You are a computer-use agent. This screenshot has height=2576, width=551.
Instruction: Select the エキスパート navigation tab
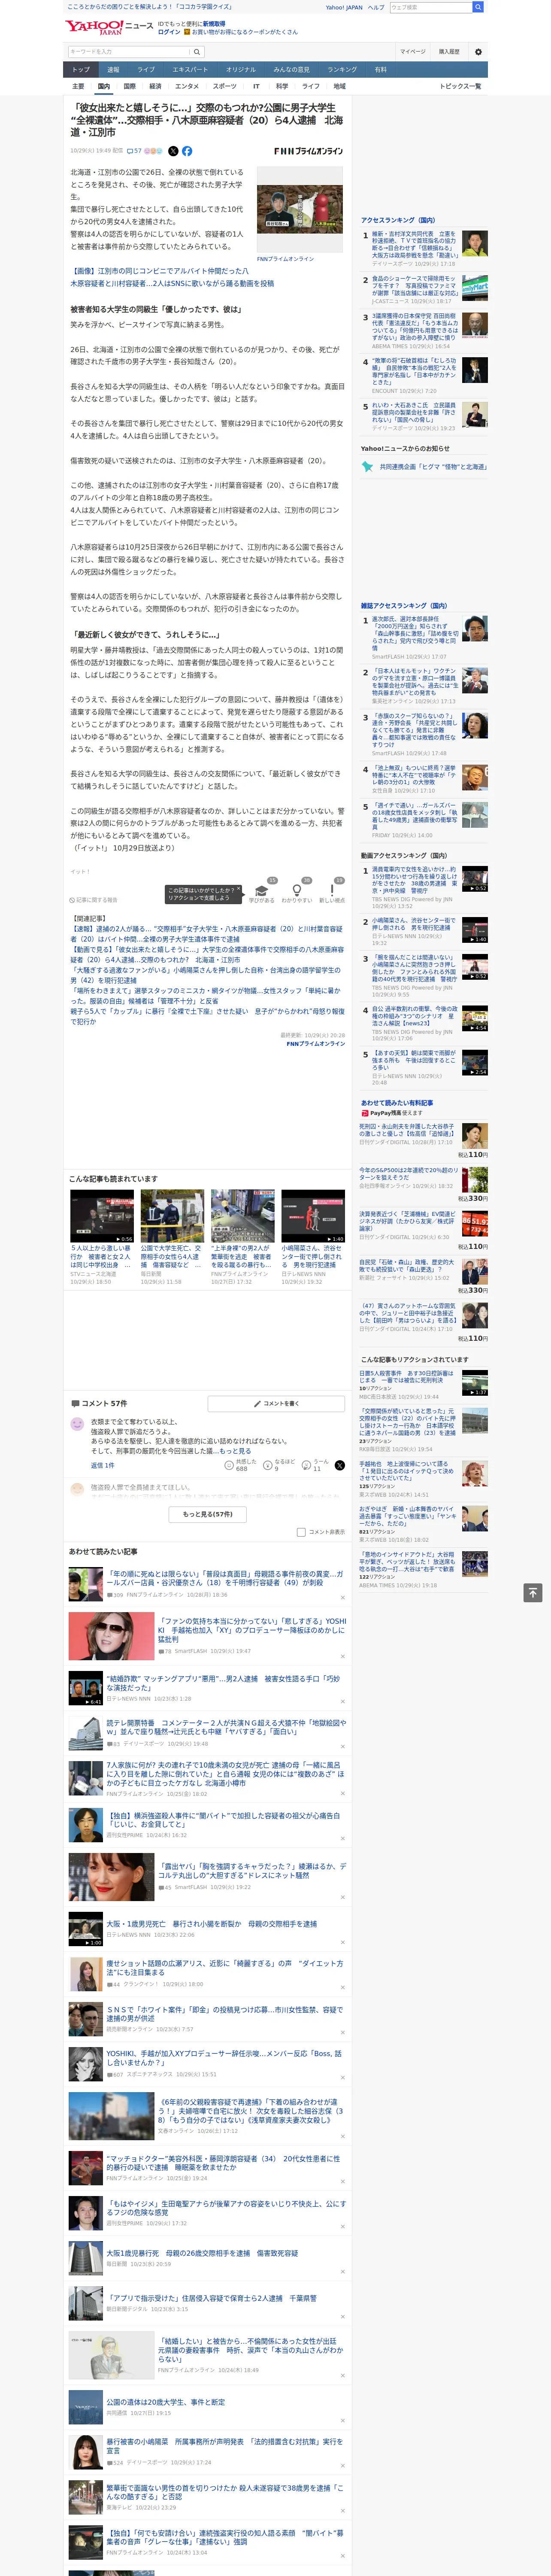(x=190, y=70)
